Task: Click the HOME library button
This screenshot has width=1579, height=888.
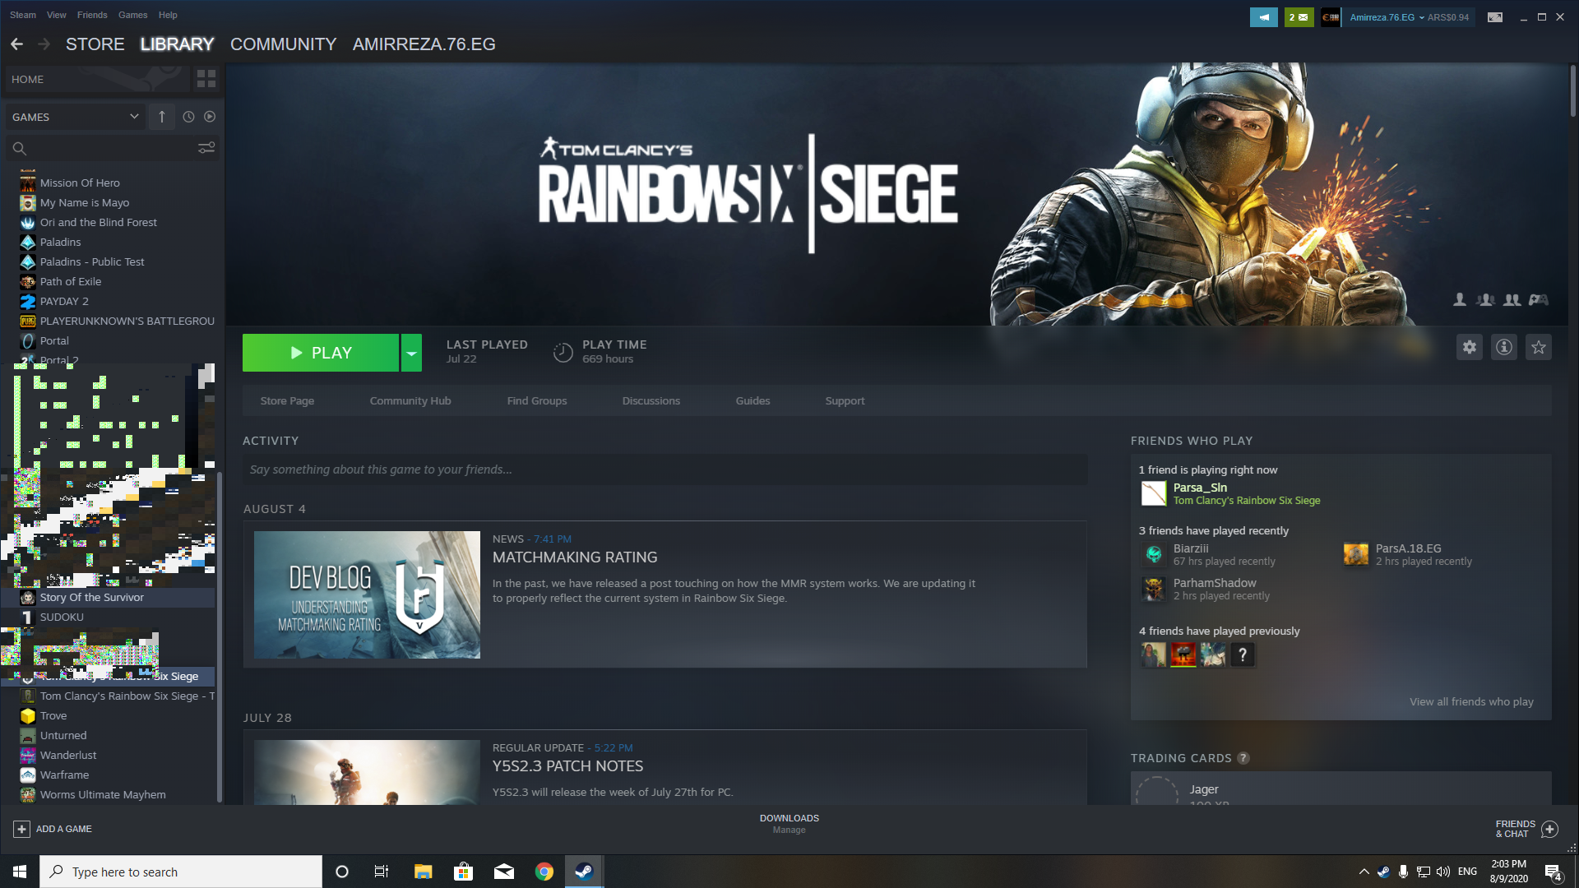Action: tap(98, 79)
